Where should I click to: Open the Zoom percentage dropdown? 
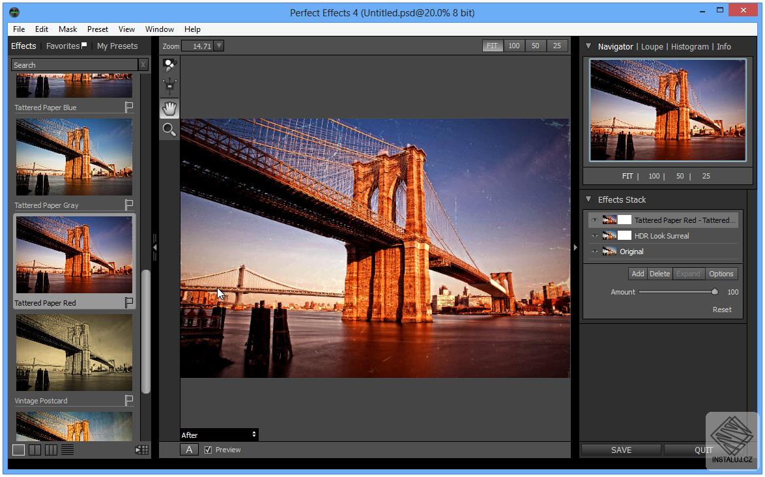219,46
